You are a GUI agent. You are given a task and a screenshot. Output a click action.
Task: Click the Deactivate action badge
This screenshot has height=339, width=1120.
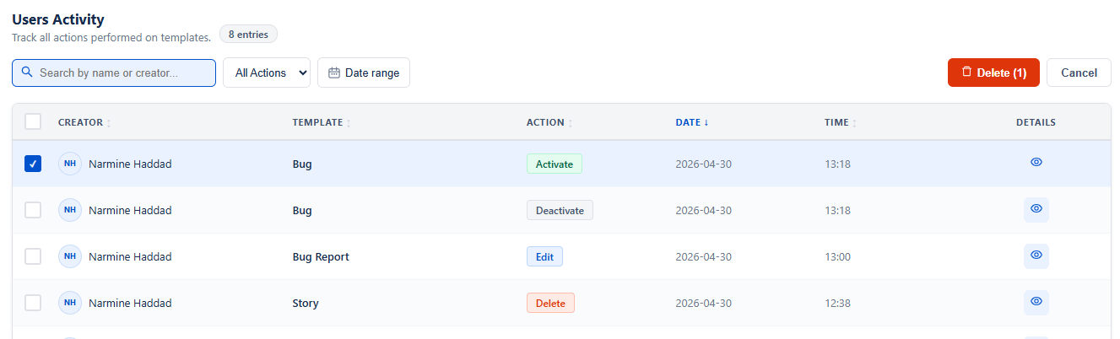click(560, 210)
